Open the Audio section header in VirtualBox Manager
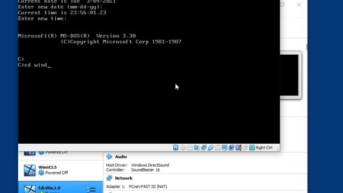Screen dimensions: 343x193 [x=121, y=157]
